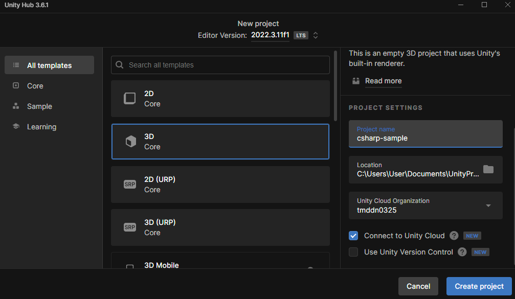This screenshot has width=515, height=299.
Task: Click the project settings panel scrollbar
Action: tap(513, 196)
